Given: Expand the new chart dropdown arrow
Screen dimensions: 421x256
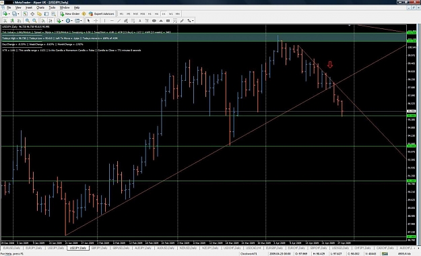Looking at the screenshot, I should click(9, 13).
